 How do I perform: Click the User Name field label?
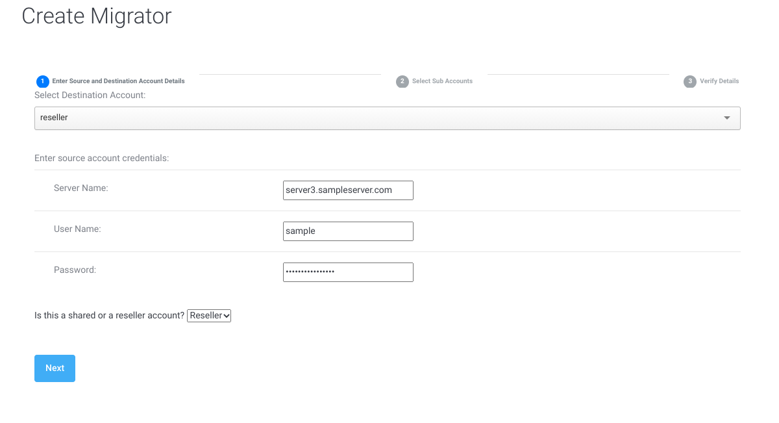tap(77, 229)
